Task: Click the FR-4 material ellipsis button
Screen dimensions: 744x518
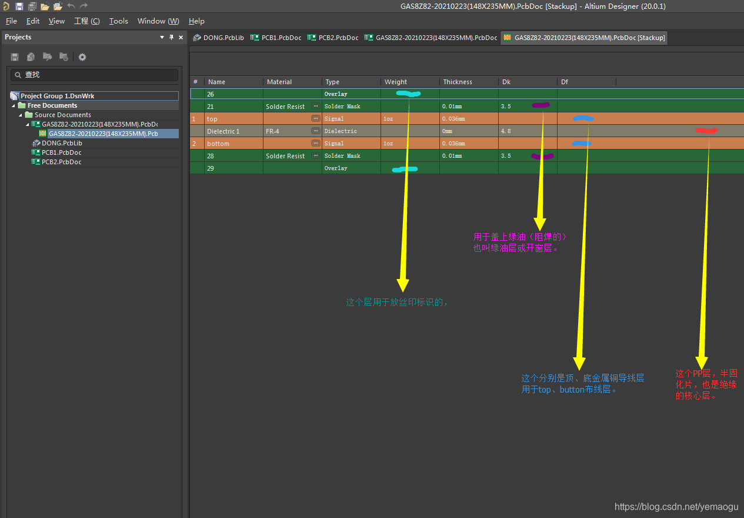Action: [x=316, y=131]
